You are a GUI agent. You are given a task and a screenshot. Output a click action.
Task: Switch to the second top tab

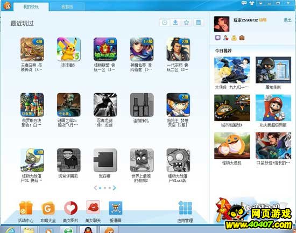point(67,7)
